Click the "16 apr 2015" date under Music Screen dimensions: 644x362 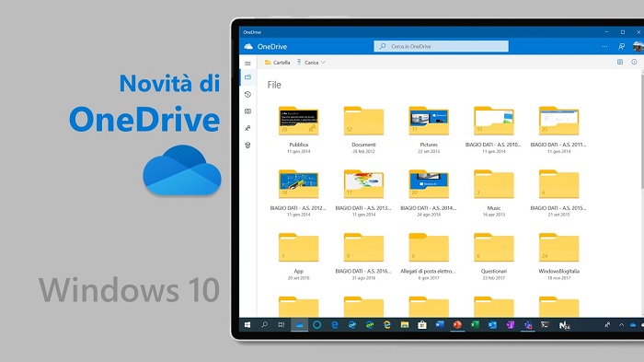(494, 215)
